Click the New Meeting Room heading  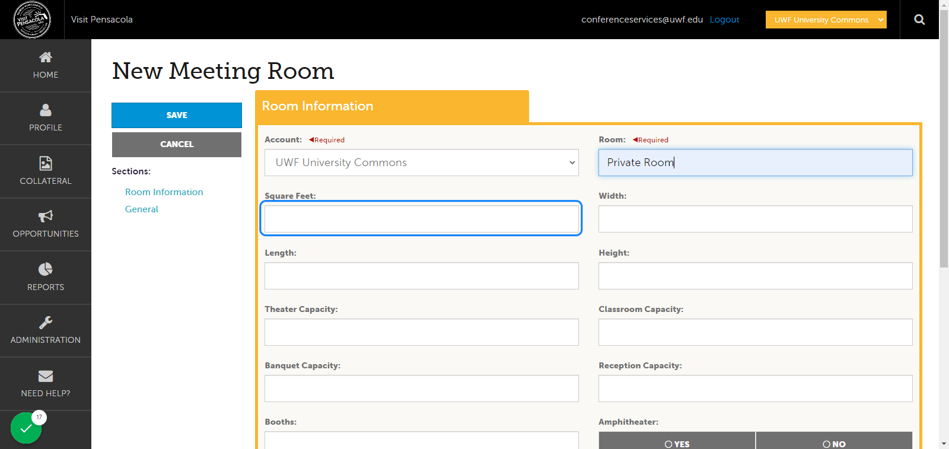click(223, 71)
